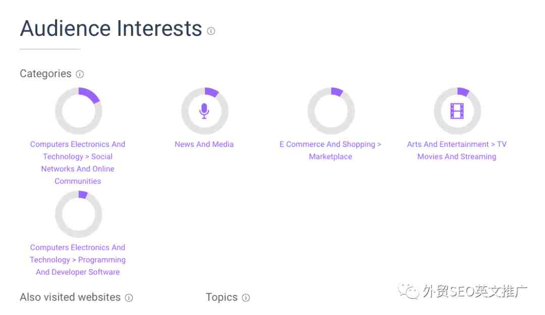Click the info icon beside Also visited websites

[x=129, y=298]
